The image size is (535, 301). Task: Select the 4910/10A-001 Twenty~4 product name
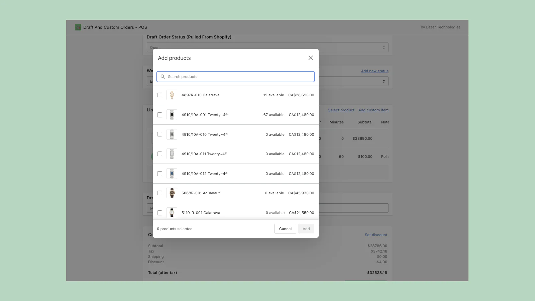click(x=205, y=115)
